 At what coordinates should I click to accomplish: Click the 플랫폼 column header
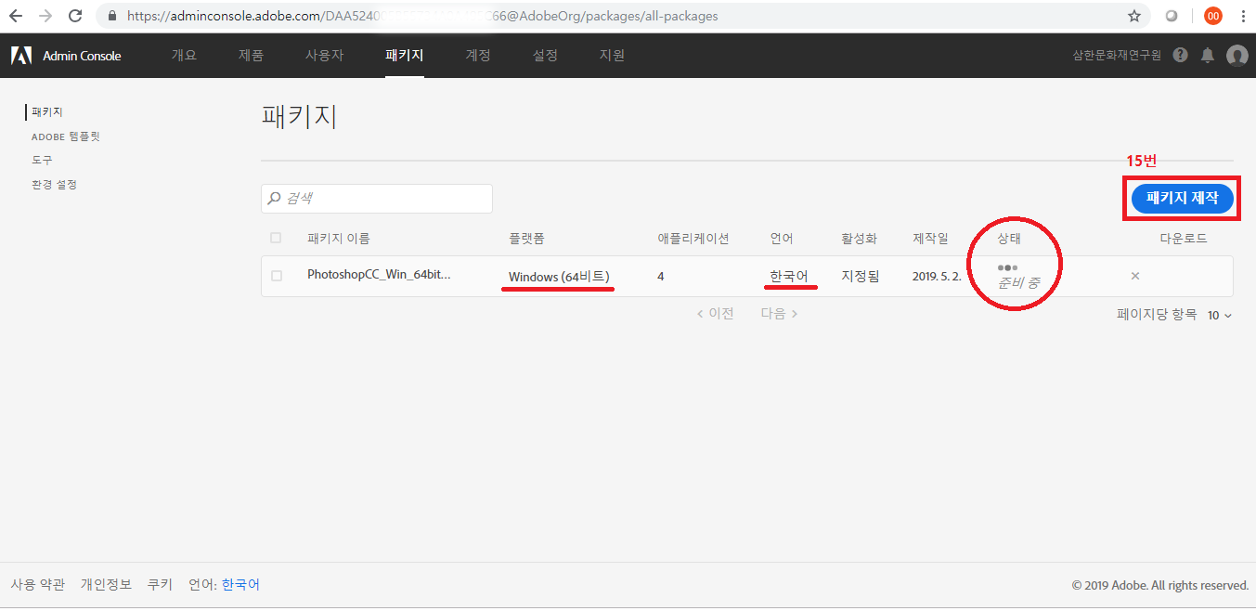click(x=526, y=239)
